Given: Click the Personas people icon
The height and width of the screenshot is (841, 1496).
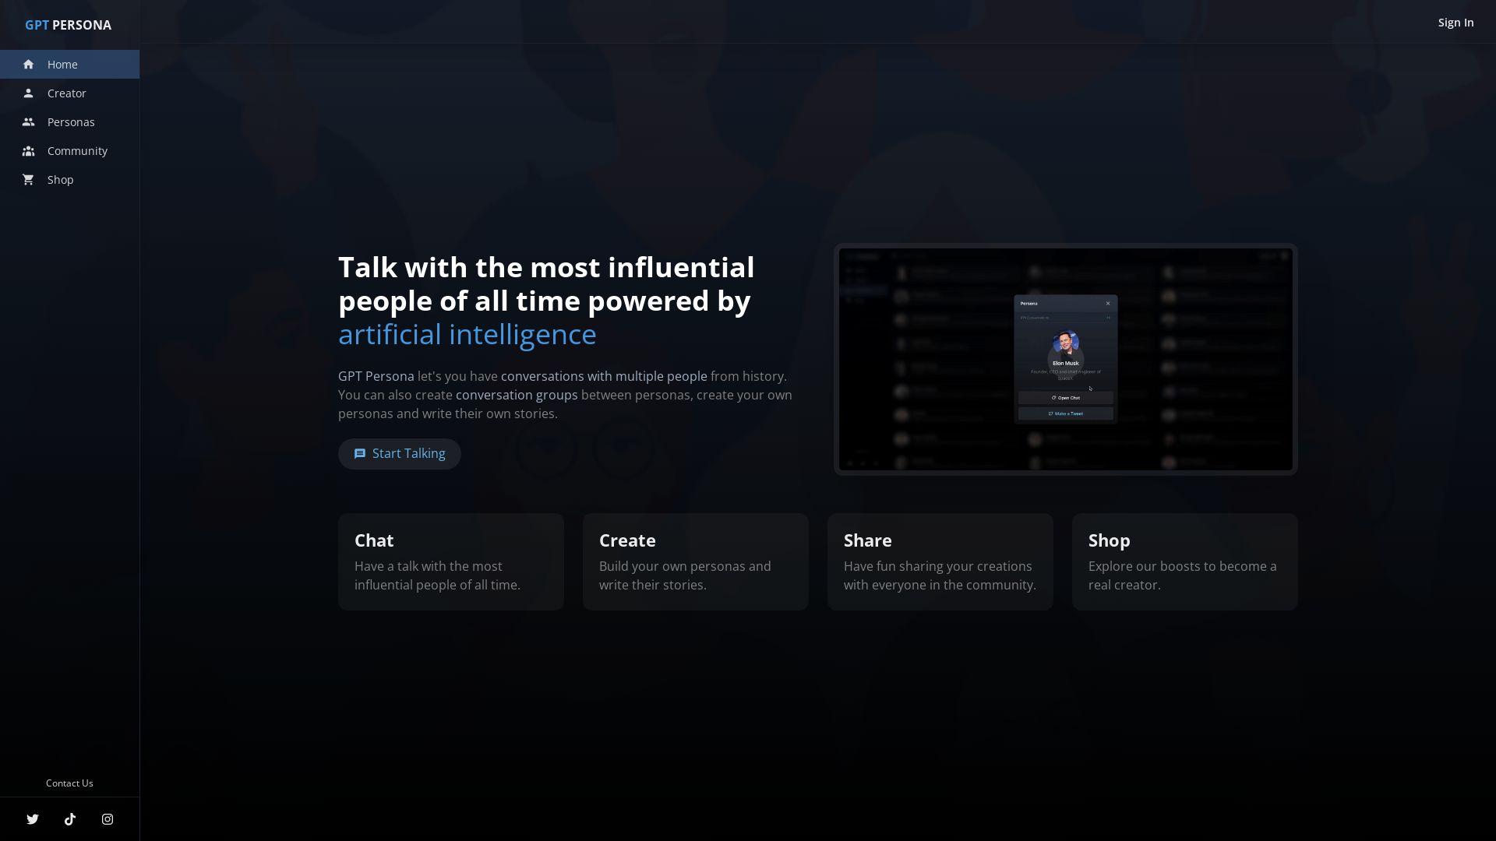Looking at the screenshot, I should pos(29,121).
